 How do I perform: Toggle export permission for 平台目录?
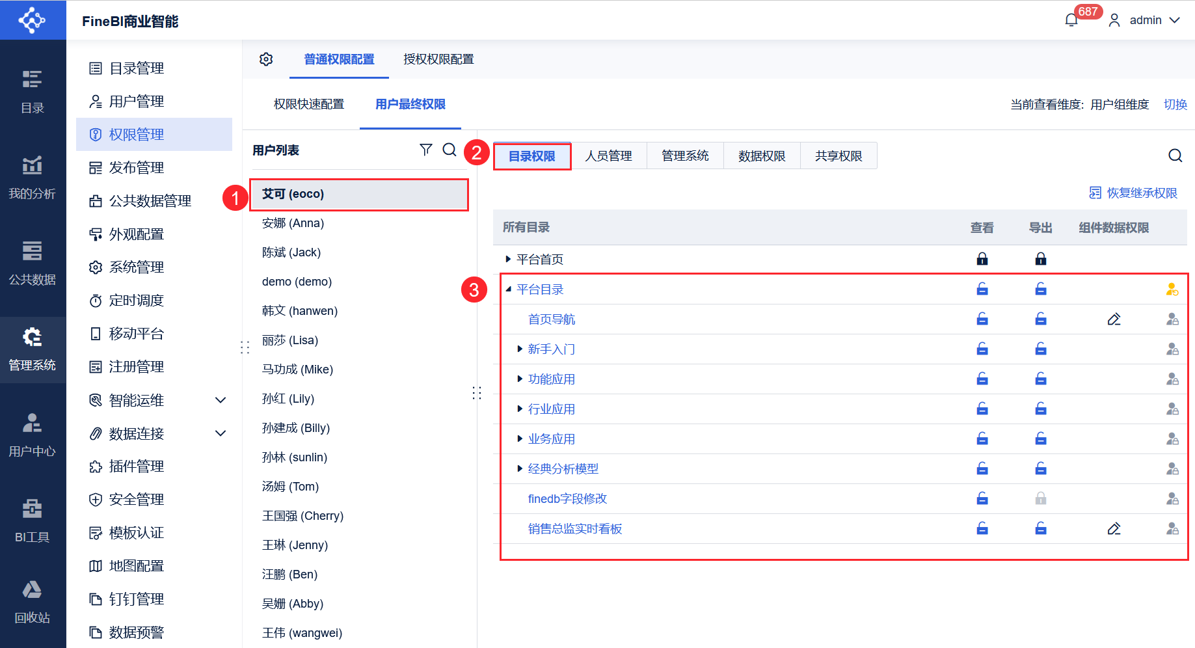pyautogui.click(x=1041, y=289)
